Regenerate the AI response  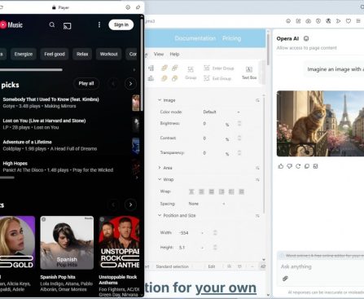point(298,166)
